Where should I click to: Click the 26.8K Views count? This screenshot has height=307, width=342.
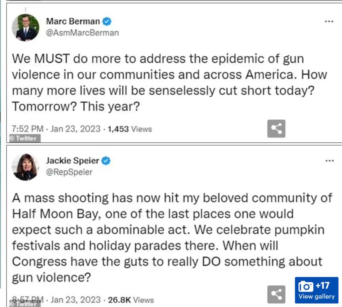coord(131,300)
